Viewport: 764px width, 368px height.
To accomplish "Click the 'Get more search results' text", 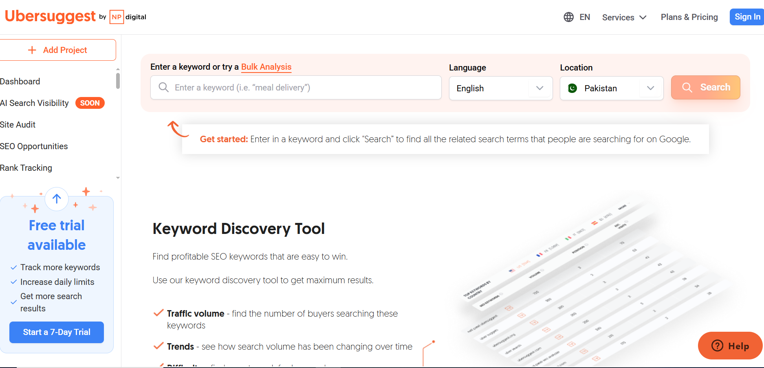I will (51, 302).
